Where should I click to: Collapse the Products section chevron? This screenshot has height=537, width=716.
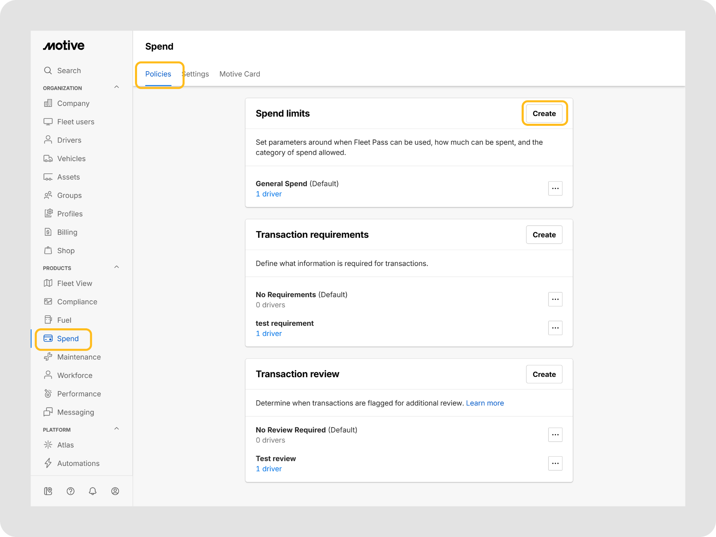tap(117, 267)
